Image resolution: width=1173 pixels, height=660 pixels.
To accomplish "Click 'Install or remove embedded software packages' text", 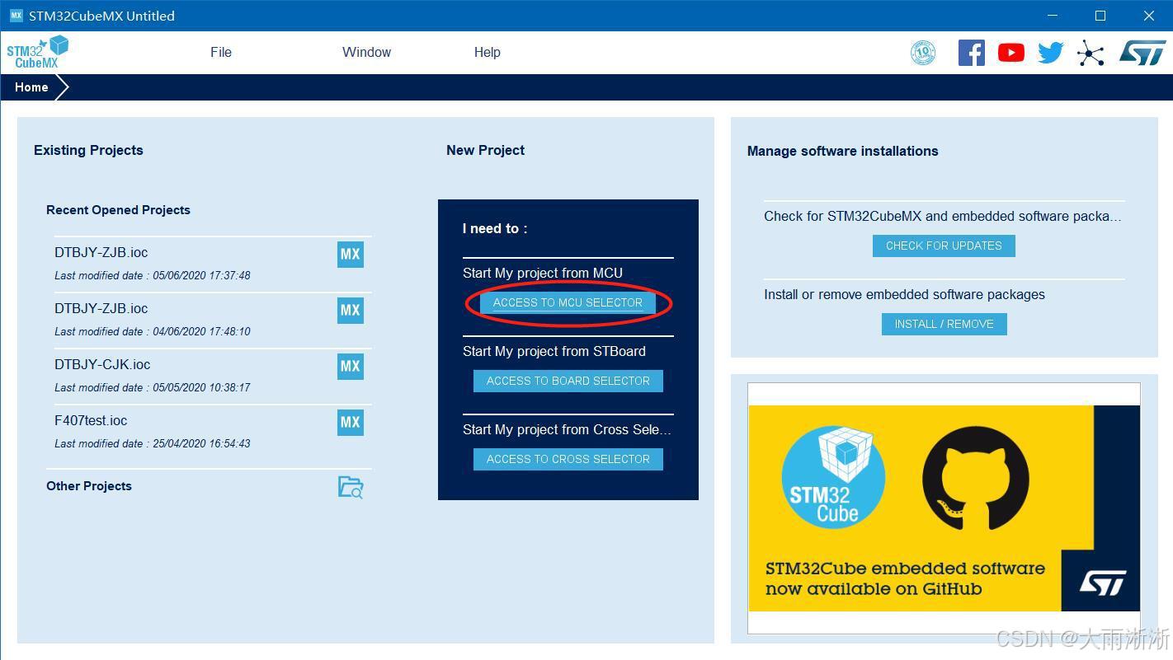I will pyautogui.click(x=904, y=294).
